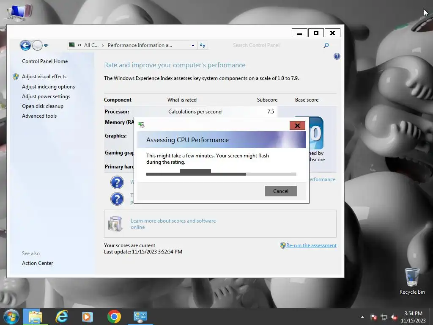Image resolution: width=433 pixels, height=325 pixels.
Task: Click the Component column header
Action: pyautogui.click(x=118, y=100)
